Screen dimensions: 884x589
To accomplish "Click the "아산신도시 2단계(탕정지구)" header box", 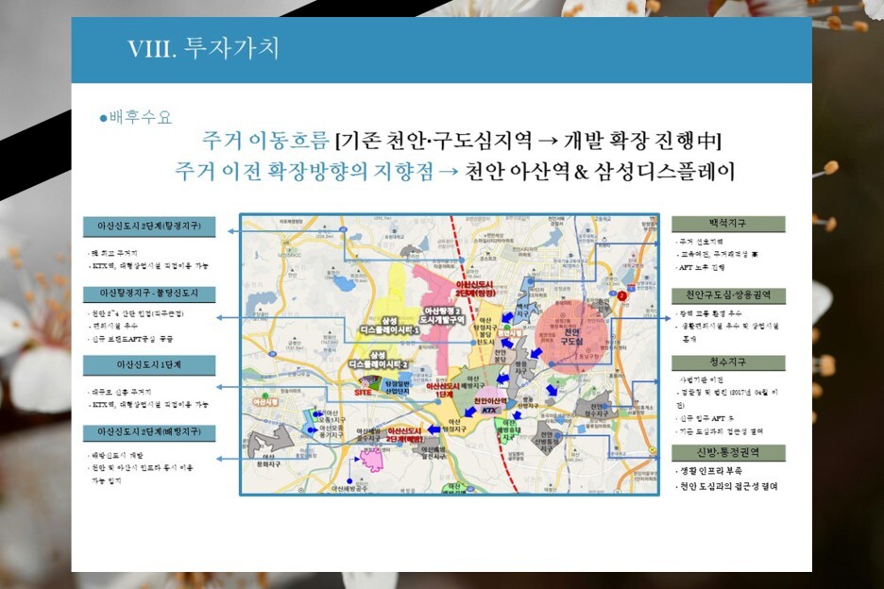I will coord(149,226).
